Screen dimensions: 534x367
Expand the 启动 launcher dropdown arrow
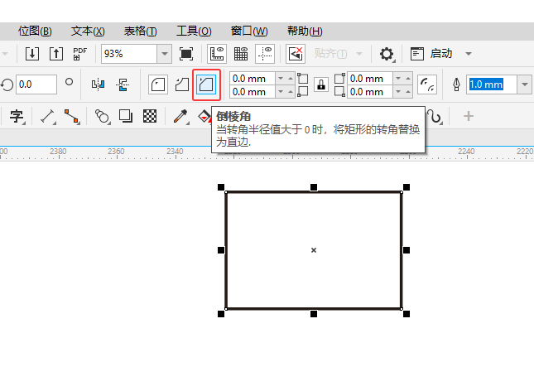pyautogui.click(x=469, y=54)
